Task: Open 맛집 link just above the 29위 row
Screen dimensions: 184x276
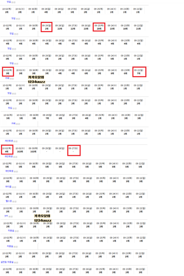Action: point(13,18)
